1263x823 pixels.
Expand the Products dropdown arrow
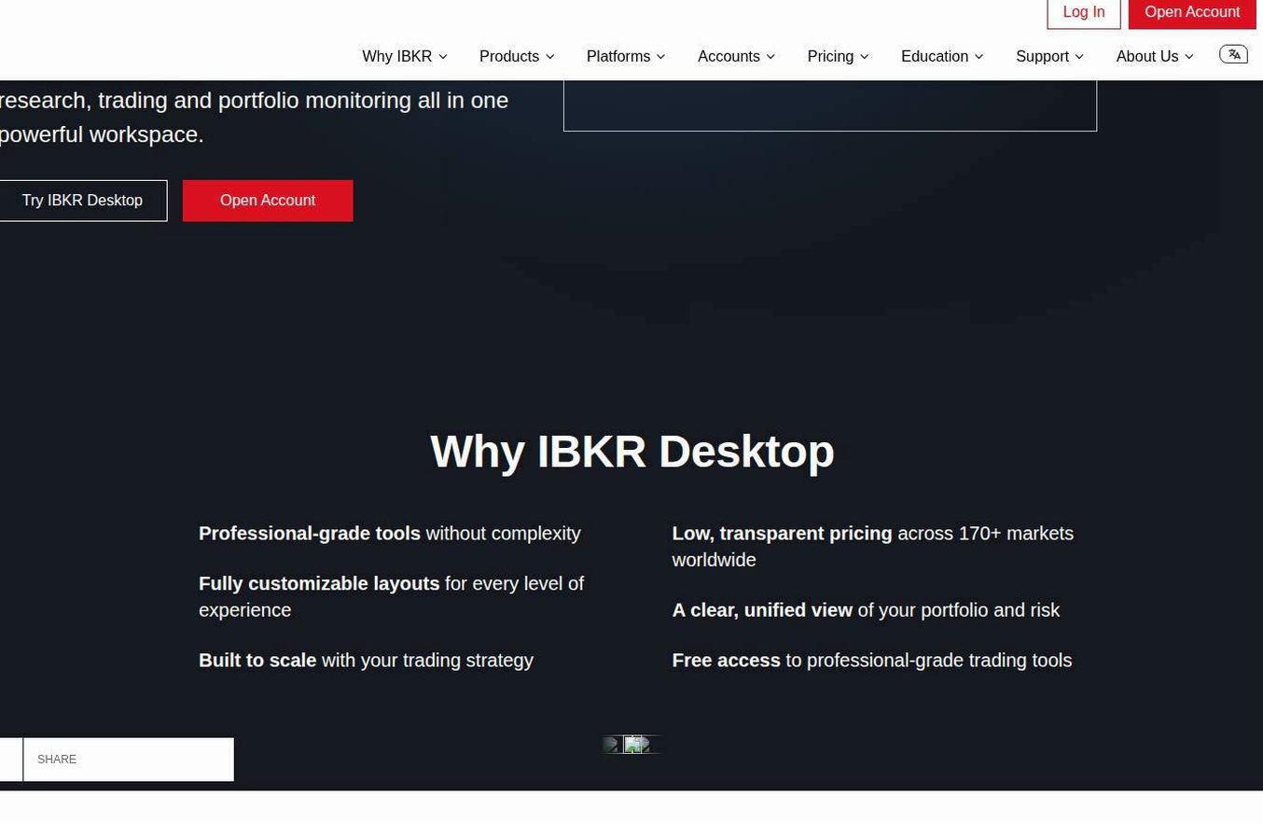pos(550,57)
